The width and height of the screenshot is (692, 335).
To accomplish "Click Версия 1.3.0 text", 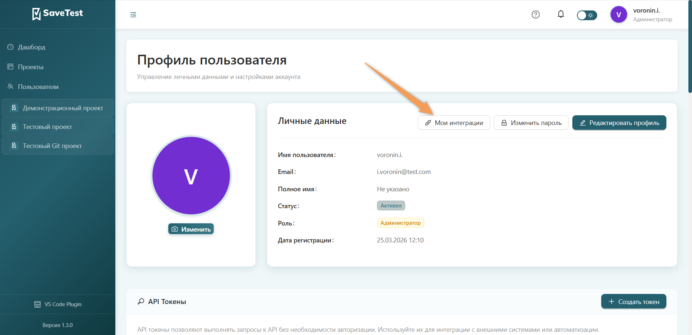I will [x=58, y=325].
